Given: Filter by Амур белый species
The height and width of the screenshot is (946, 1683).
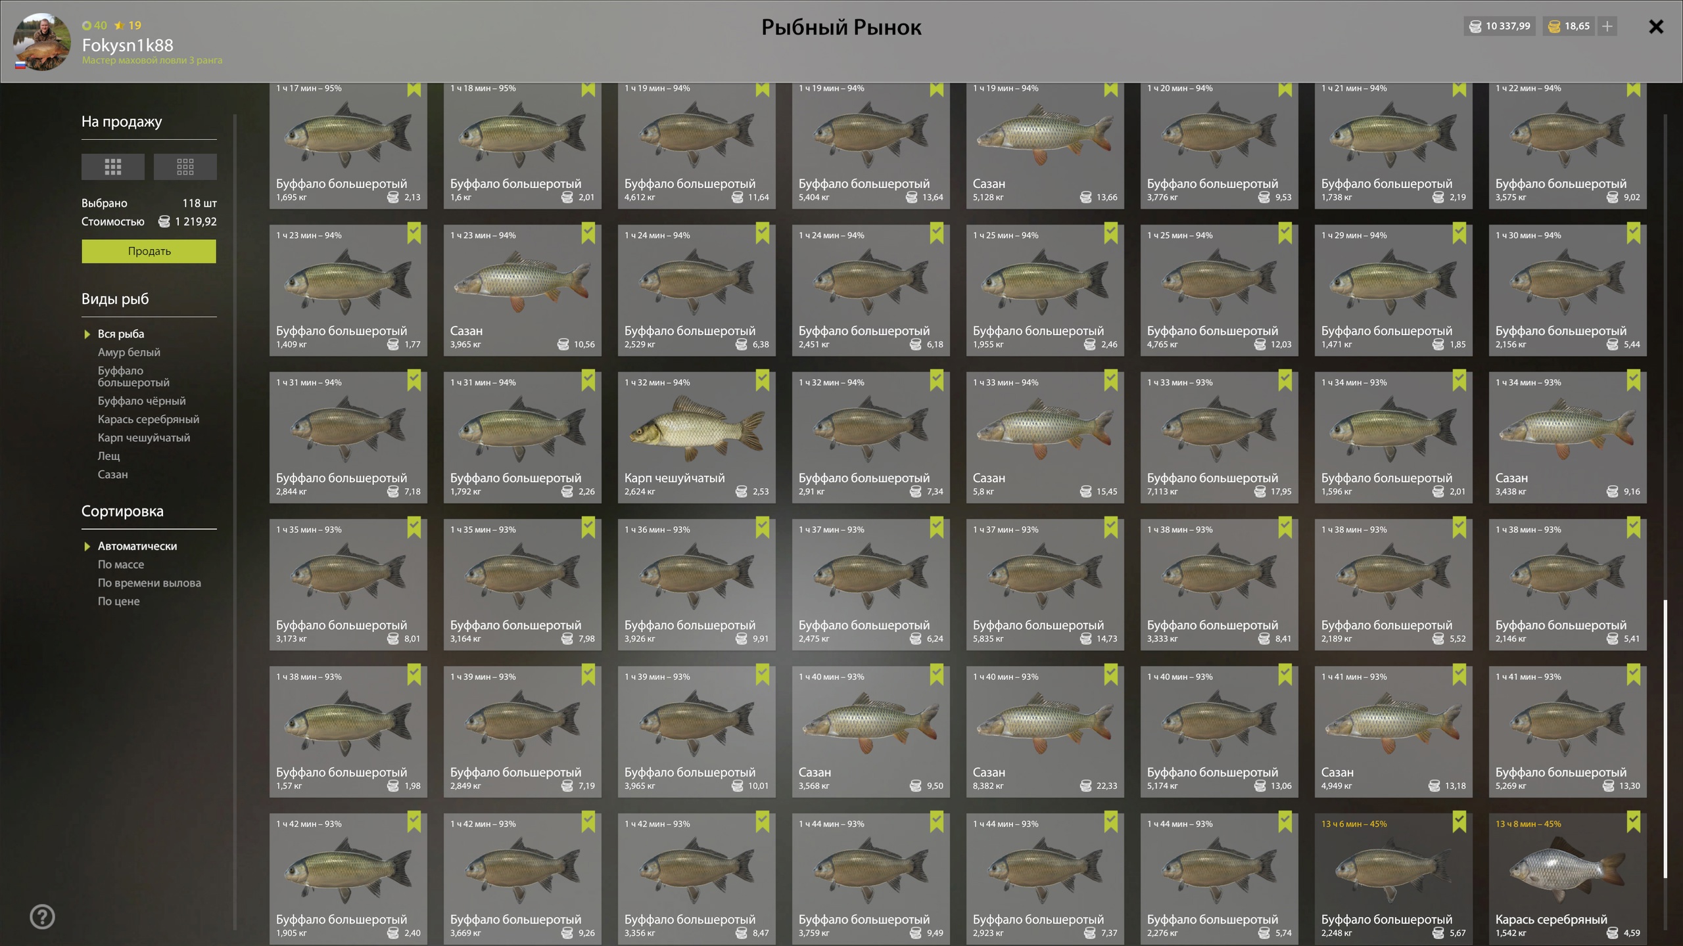Looking at the screenshot, I should click(129, 352).
